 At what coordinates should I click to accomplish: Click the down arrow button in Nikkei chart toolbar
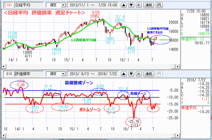click(131, 5)
